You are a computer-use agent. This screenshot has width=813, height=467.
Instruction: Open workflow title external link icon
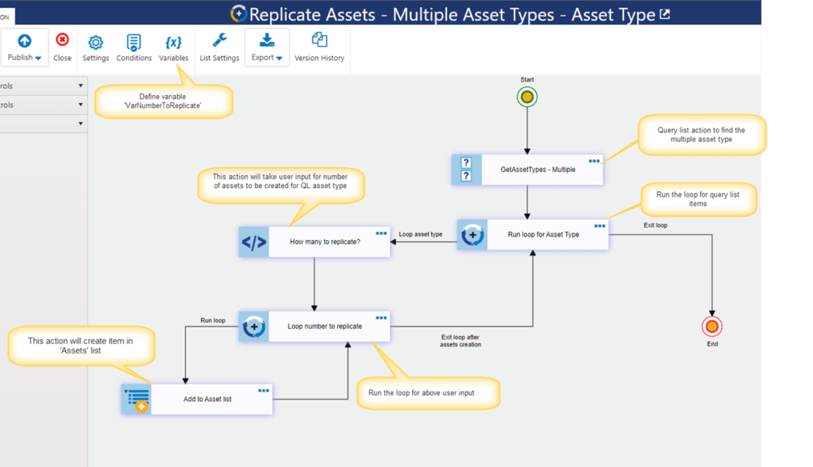[665, 14]
